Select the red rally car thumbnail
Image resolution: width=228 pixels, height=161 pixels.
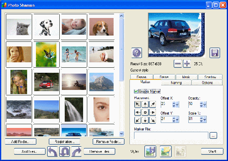coord(46,82)
